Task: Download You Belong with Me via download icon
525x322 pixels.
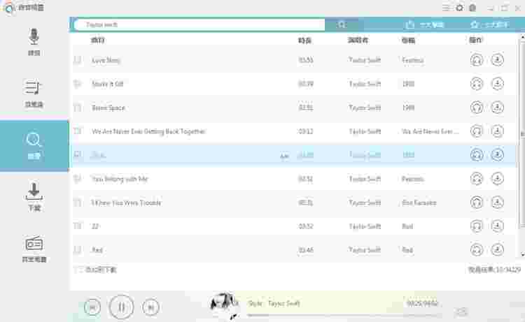Action: click(497, 179)
